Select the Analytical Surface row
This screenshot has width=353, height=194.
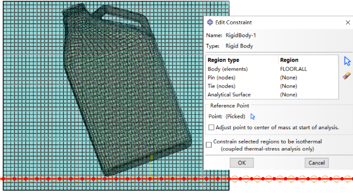(x=272, y=94)
